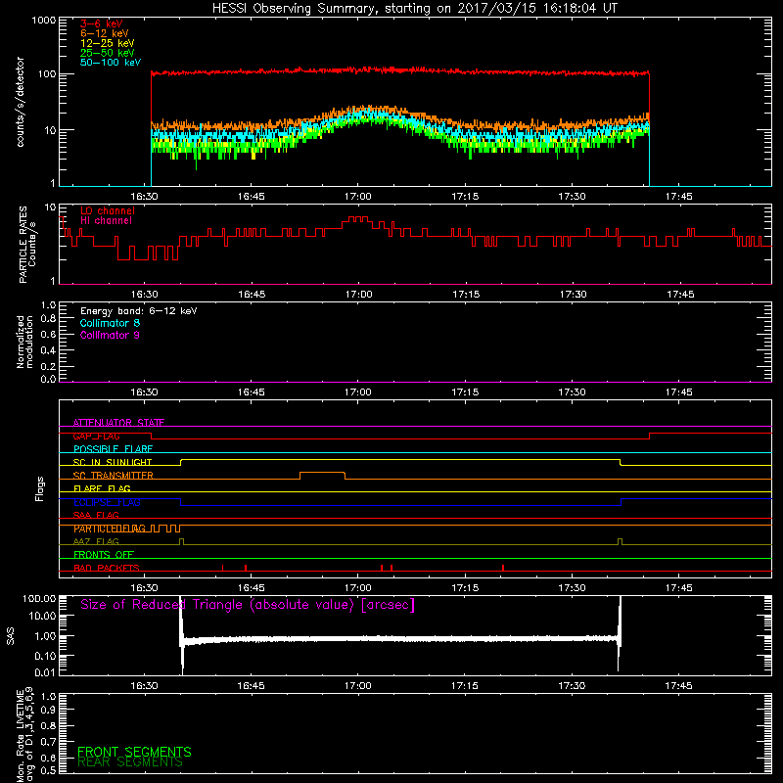Click the POSSIBLE_FLARE flag label
This screenshot has height=783, width=783.
[x=113, y=449]
